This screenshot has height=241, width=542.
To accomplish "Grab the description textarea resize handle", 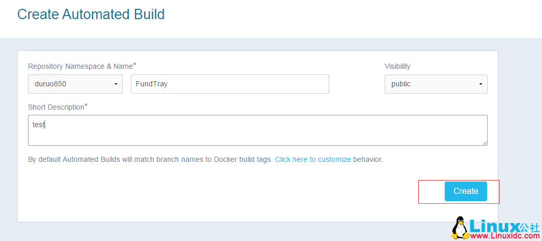I will click(485, 143).
